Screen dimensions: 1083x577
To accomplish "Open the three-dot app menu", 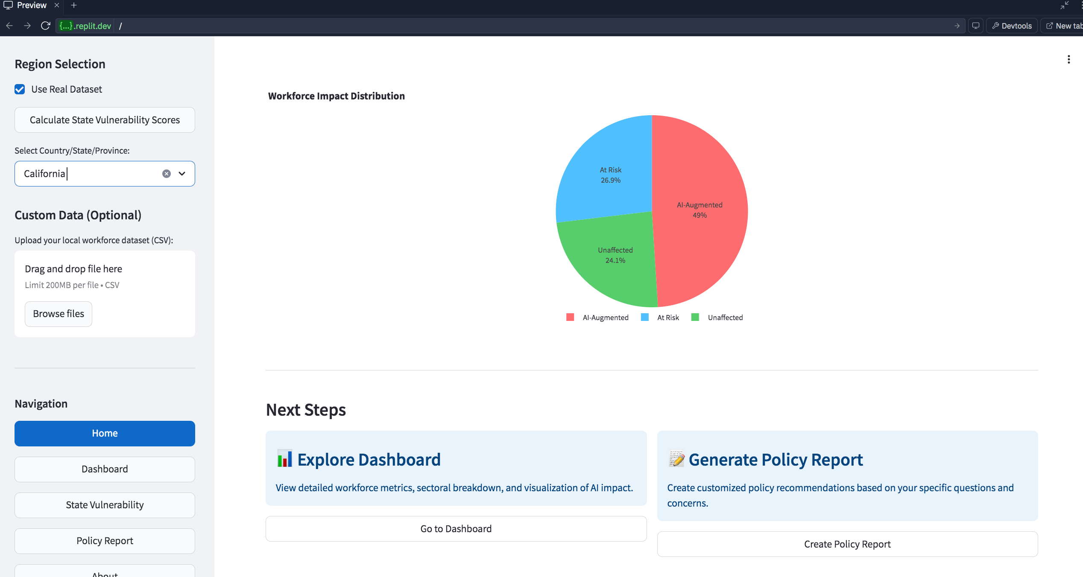I will [1068, 59].
